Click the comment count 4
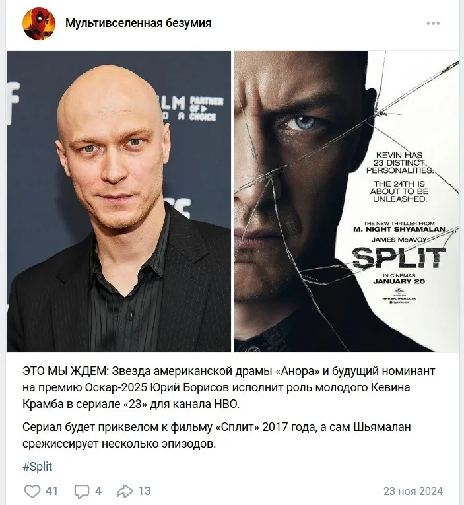Image resolution: width=464 pixels, height=505 pixels. [x=98, y=491]
